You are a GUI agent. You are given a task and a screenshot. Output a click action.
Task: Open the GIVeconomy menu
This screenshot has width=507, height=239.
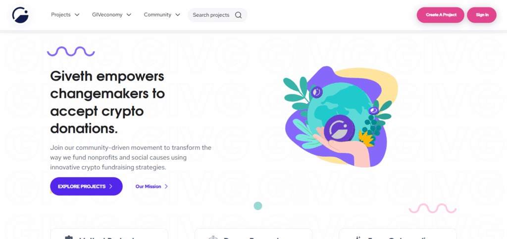point(111,15)
